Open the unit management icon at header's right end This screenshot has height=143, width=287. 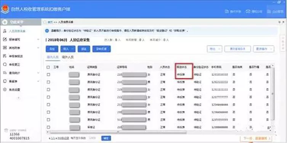click(269, 11)
